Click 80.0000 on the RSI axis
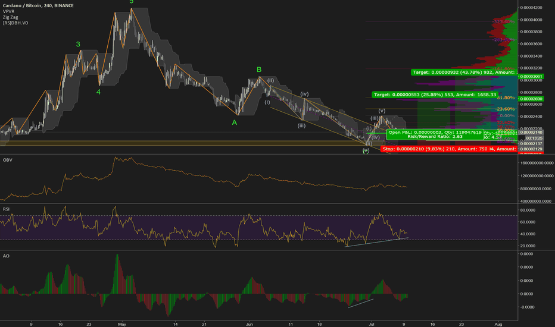Image resolution: width=555 pixels, height=327 pixels. (528, 210)
